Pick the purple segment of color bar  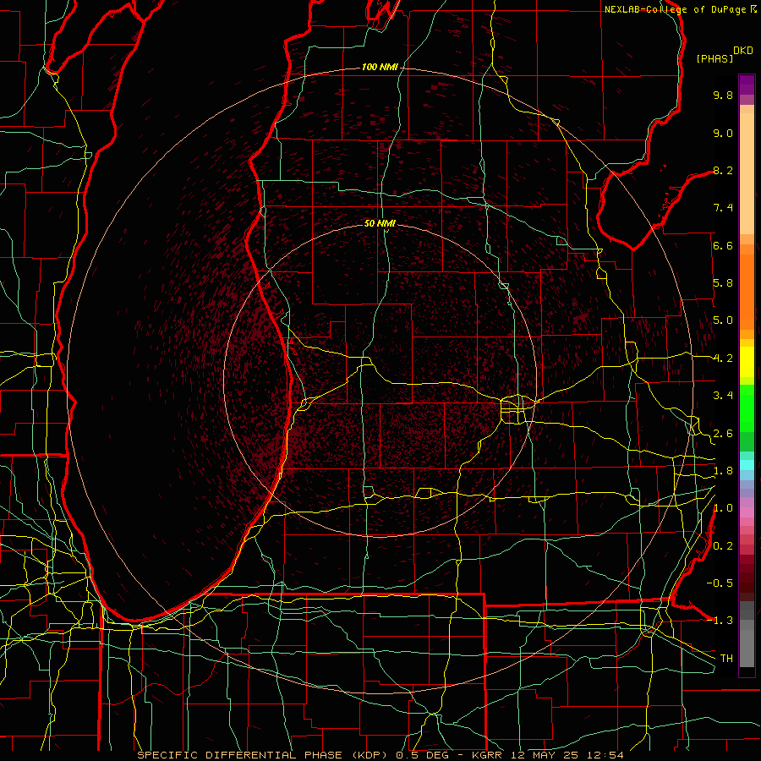coord(747,85)
